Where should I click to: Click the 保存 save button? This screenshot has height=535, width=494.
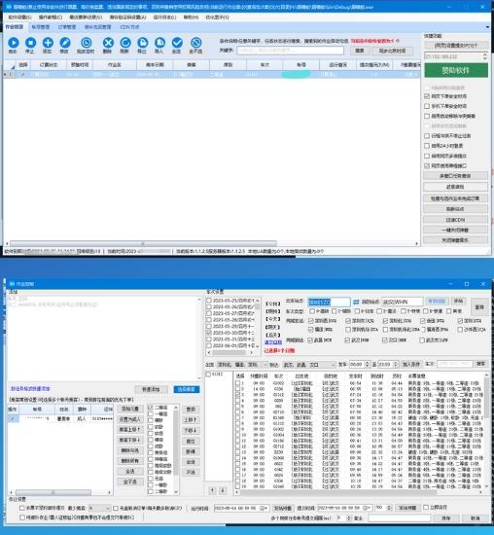click(446, 517)
